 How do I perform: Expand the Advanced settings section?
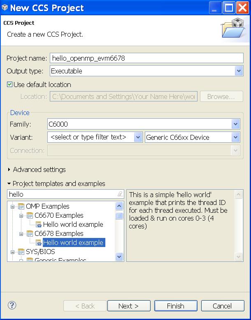click(x=9, y=169)
